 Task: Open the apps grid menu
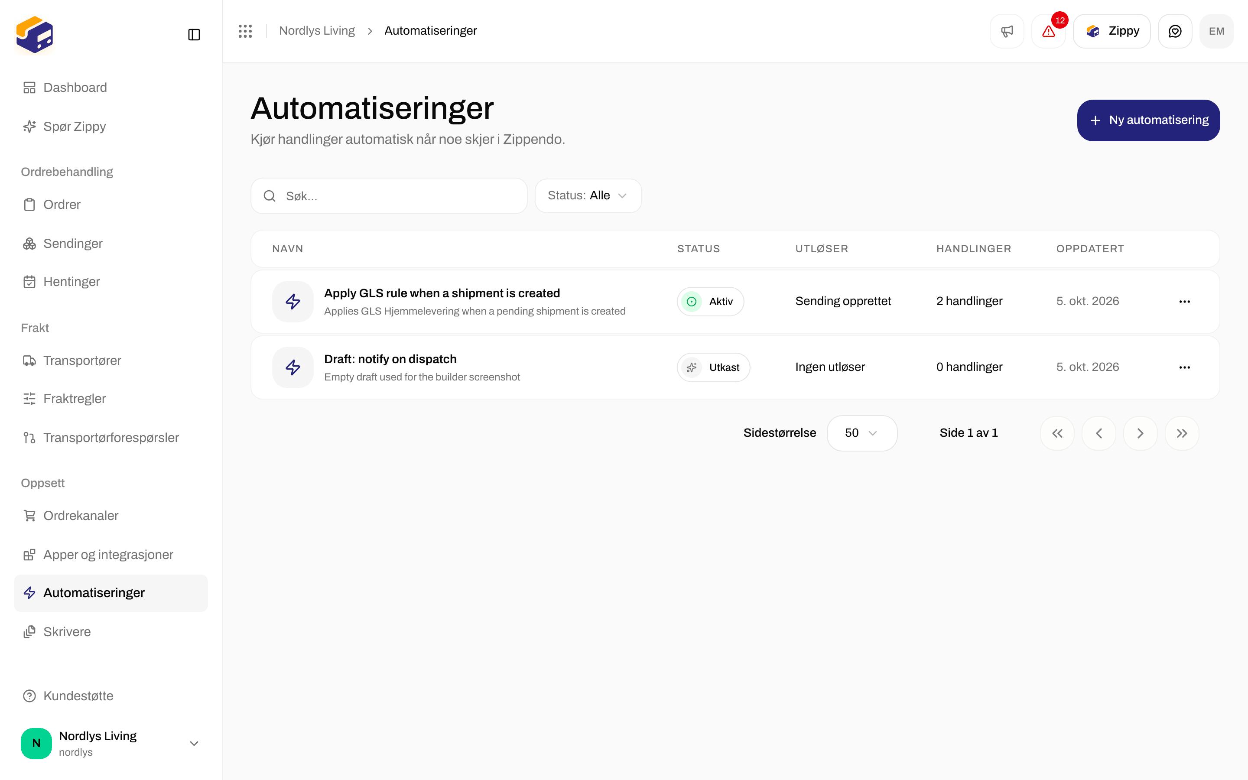coord(245,31)
